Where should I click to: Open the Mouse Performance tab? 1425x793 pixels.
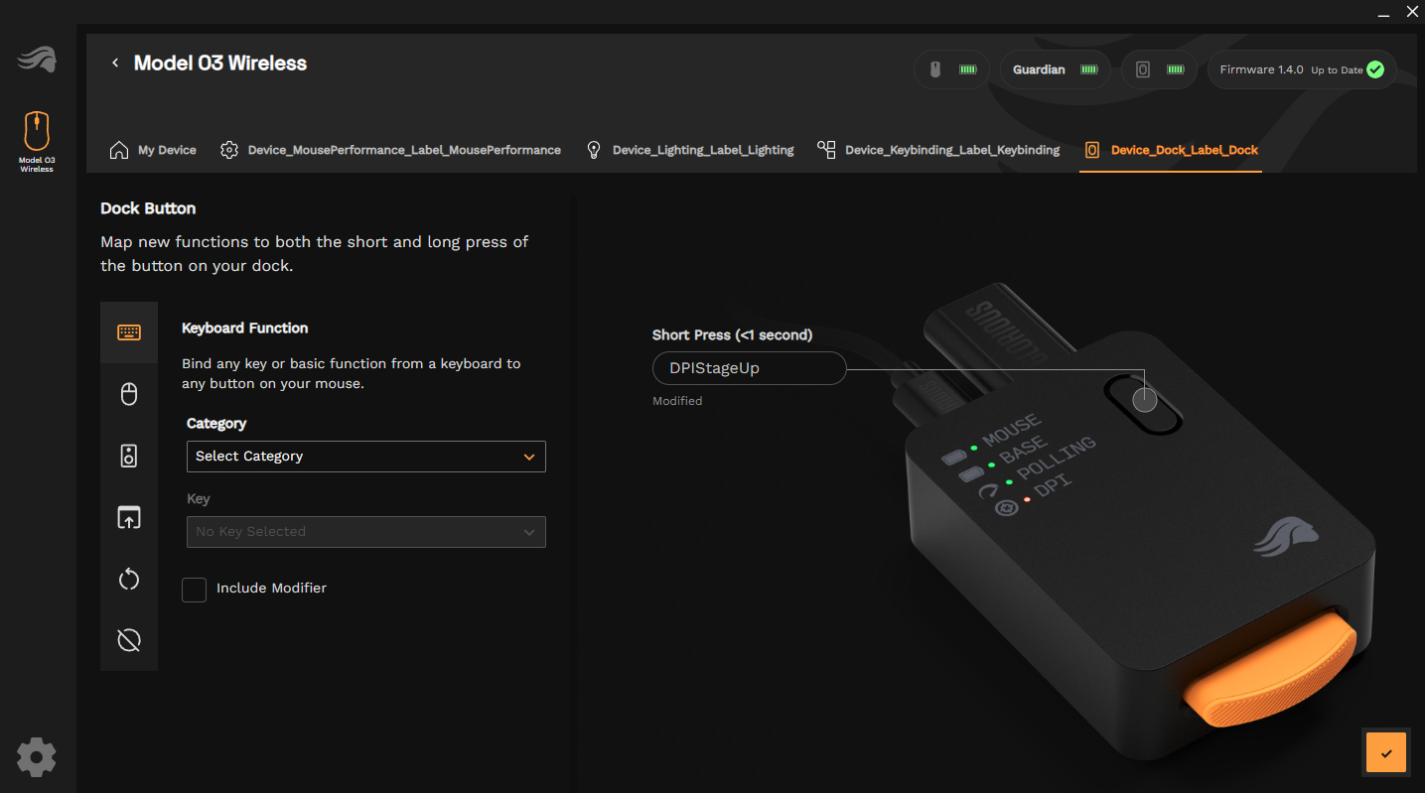[390, 151]
